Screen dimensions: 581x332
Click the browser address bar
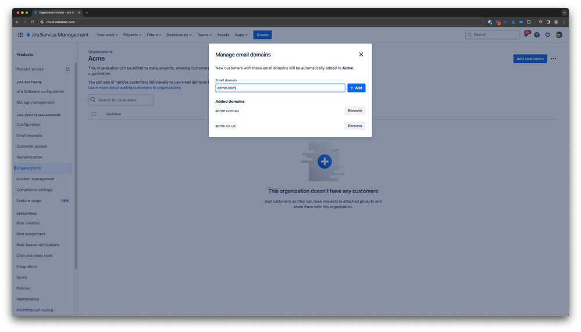261,22
